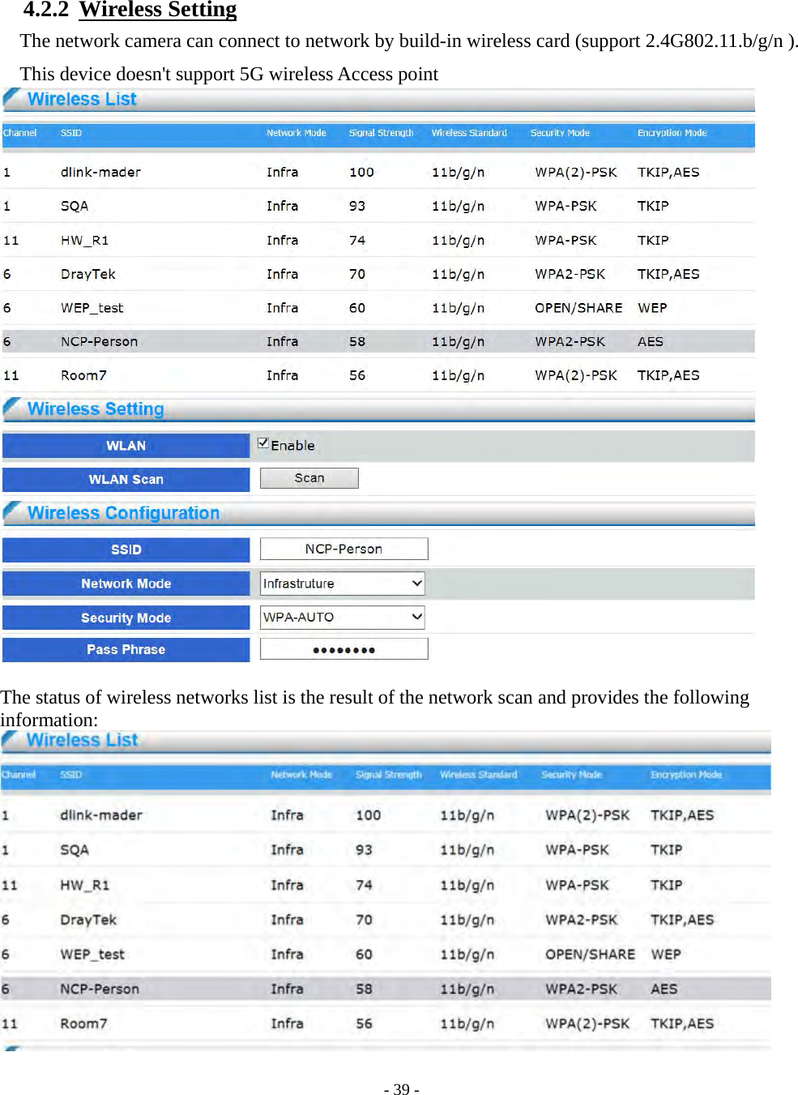
Task: Enable the WLAN checkbox
Action: pyautogui.click(x=263, y=442)
